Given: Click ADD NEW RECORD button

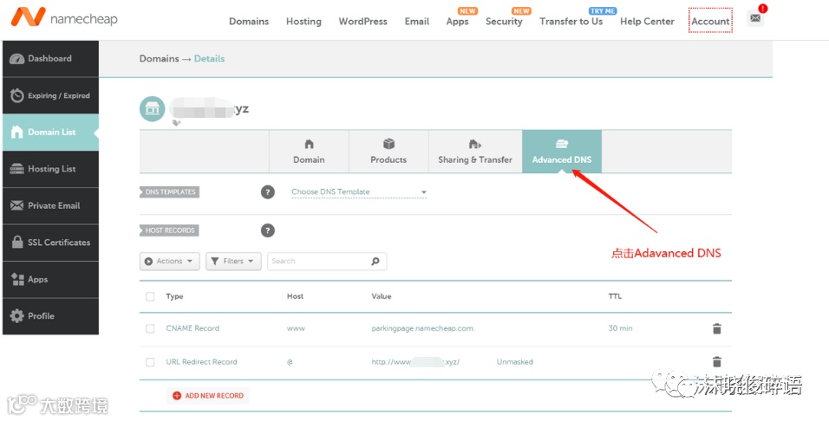Looking at the screenshot, I should (208, 396).
